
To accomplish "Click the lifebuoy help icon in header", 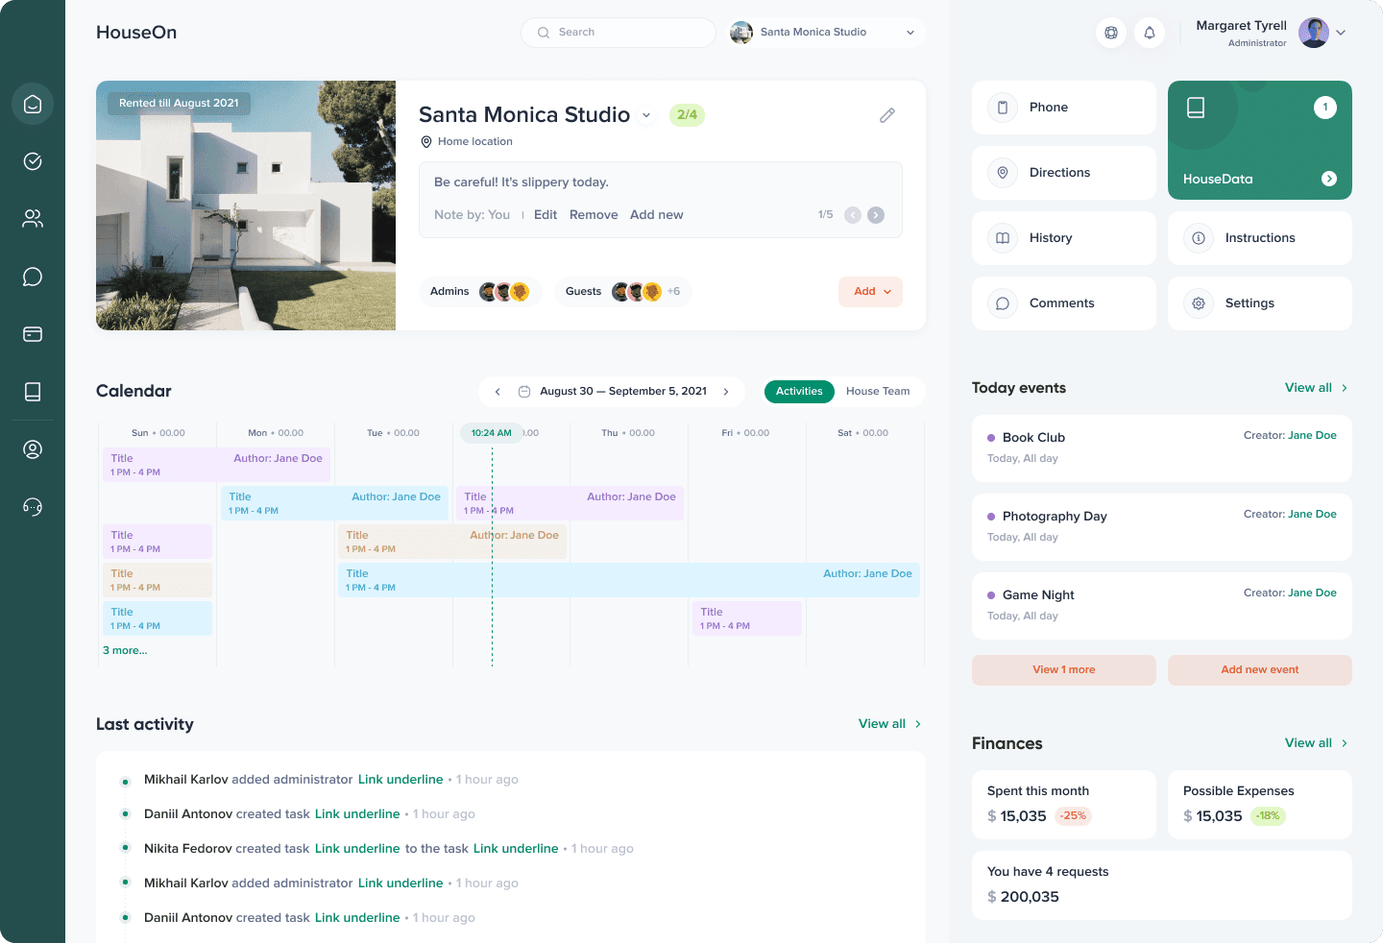I will 1111,33.
